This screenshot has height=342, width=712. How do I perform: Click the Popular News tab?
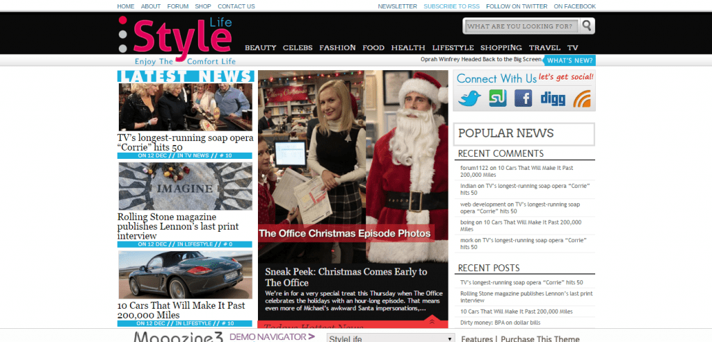(524, 134)
